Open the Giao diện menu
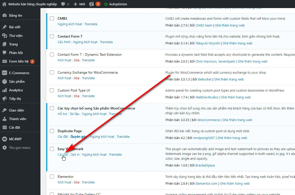 click(x=16, y=110)
